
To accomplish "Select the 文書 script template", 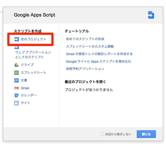I will [x=24, y=80].
